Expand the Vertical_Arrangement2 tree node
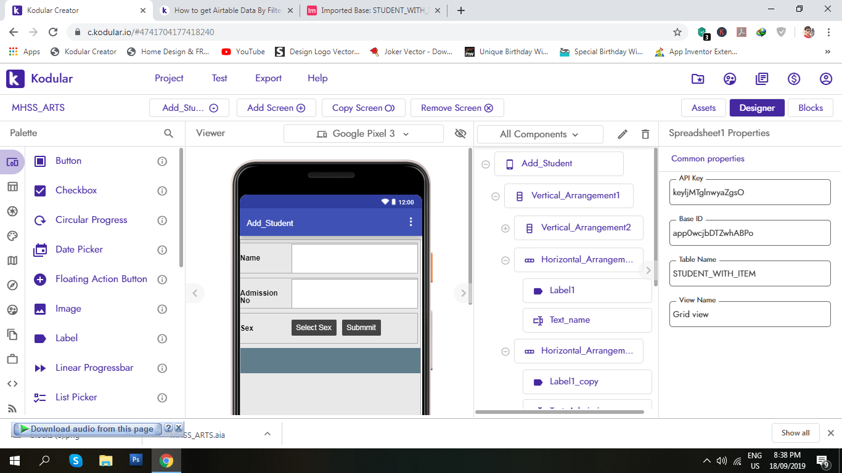Viewport: 842px width, 473px height. tap(505, 228)
